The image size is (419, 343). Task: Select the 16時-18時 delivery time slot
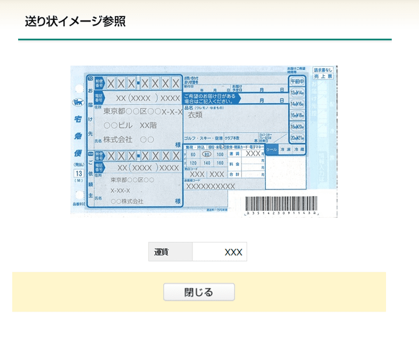(297, 115)
